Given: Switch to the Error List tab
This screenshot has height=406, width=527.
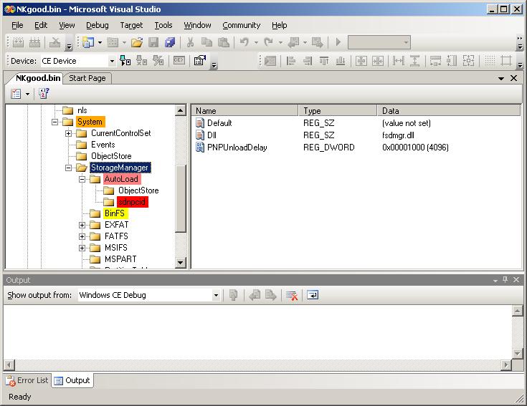Looking at the screenshot, I should [27, 380].
